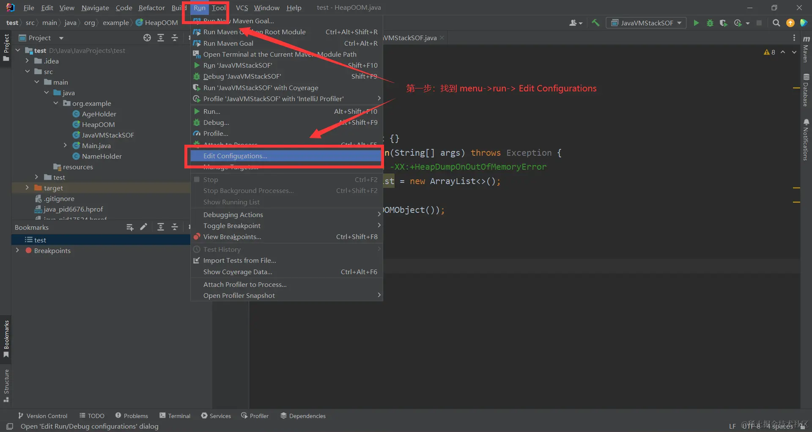Open the Navigate menu in the menu bar

tap(95, 8)
